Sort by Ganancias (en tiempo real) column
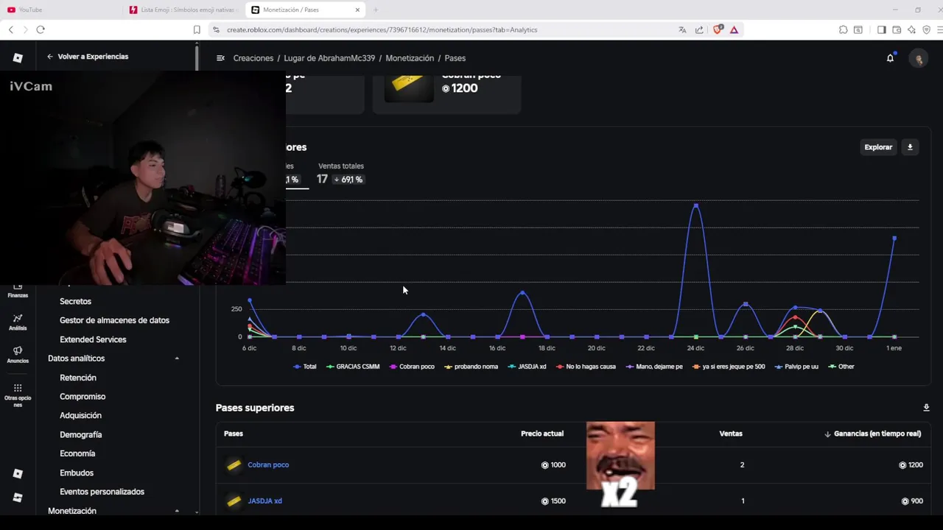Viewport: 943px width, 530px height. coord(873,434)
